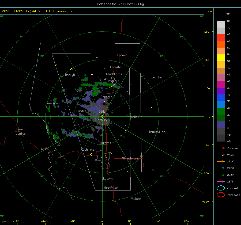Click the yellow diamond marker near RedDeer

point(110,87)
